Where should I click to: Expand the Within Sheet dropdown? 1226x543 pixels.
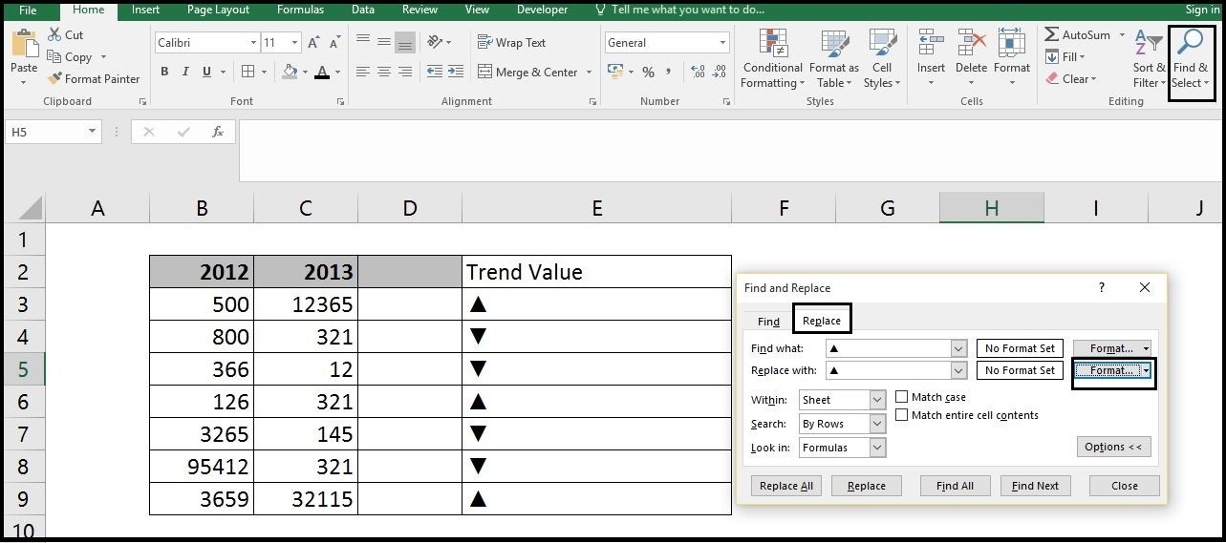(877, 400)
